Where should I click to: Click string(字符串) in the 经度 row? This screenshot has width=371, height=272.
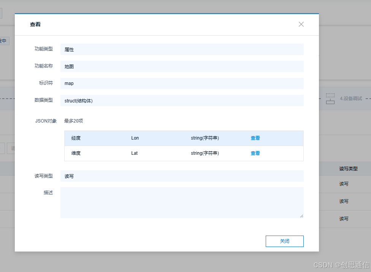pos(205,138)
